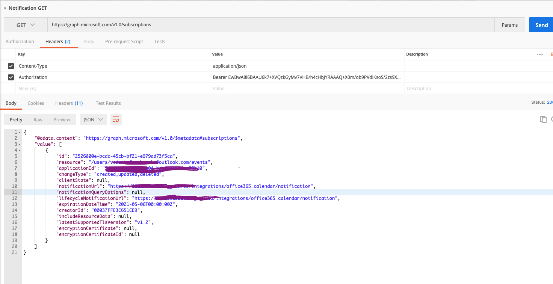The width and height of the screenshot is (553, 284).
Task: Click the expirationDateTime value
Action: (x=146, y=204)
